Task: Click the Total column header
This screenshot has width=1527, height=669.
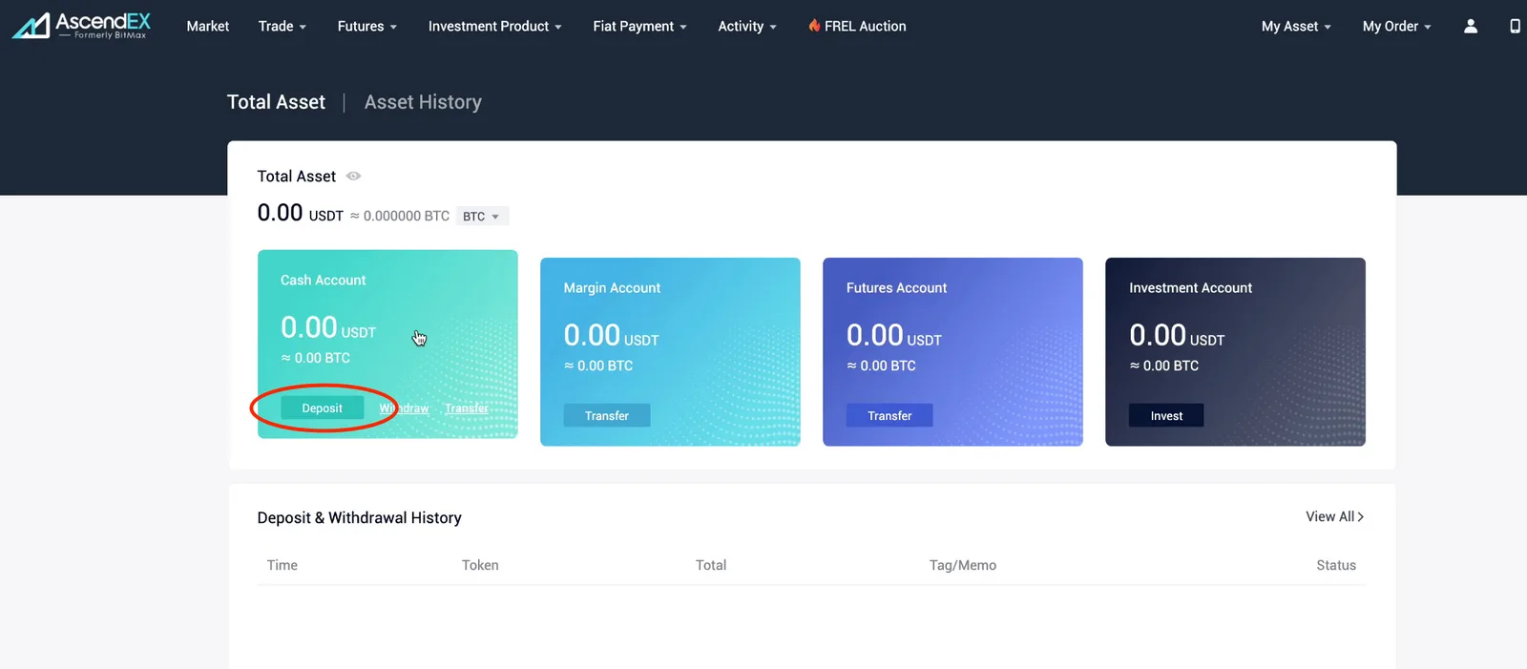Action: coord(711,565)
